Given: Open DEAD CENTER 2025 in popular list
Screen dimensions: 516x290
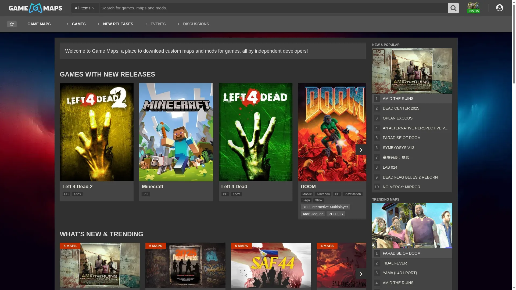Looking at the screenshot, I should pos(412,108).
